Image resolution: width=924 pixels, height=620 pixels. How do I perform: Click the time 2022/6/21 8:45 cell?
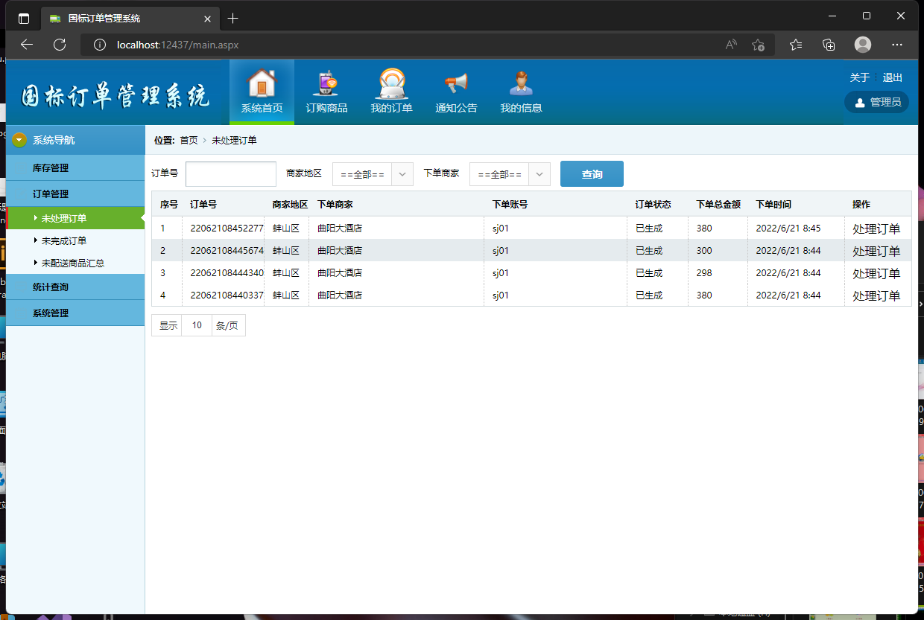[x=788, y=228]
